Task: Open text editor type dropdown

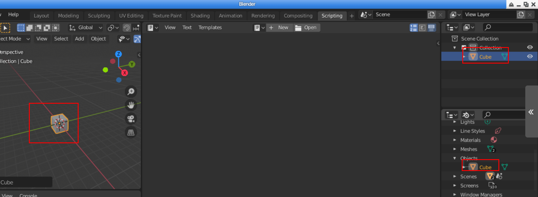Action: pyautogui.click(x=153, y=28)
